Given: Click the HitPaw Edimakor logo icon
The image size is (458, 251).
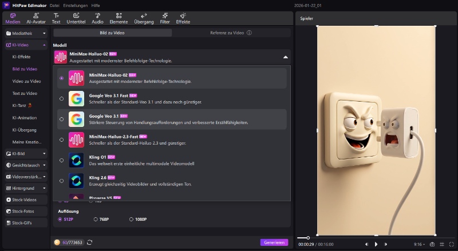Looking at the screenshot, I should click(x=6, y=5).
